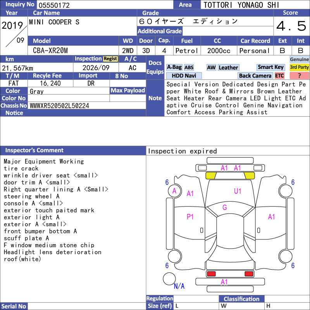Viewport: 310px width, 310px height.
Task: Click the Inquiry No value 05550172
Action: [54, 5]
